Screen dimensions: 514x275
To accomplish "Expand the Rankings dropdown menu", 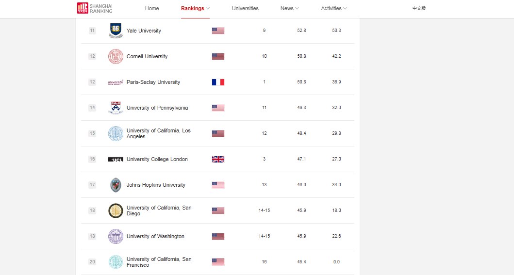I will click(x=196, y=9).
